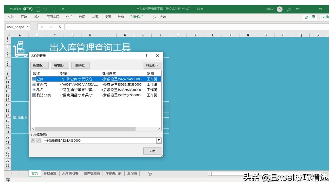Click the 新建(N) button in Name Manager
This screenshot has height=187, width=333.
tap(39, 65)
